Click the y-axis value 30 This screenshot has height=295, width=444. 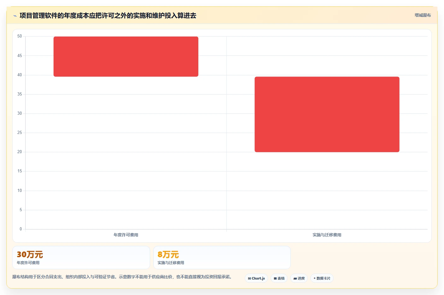point(20,113)
